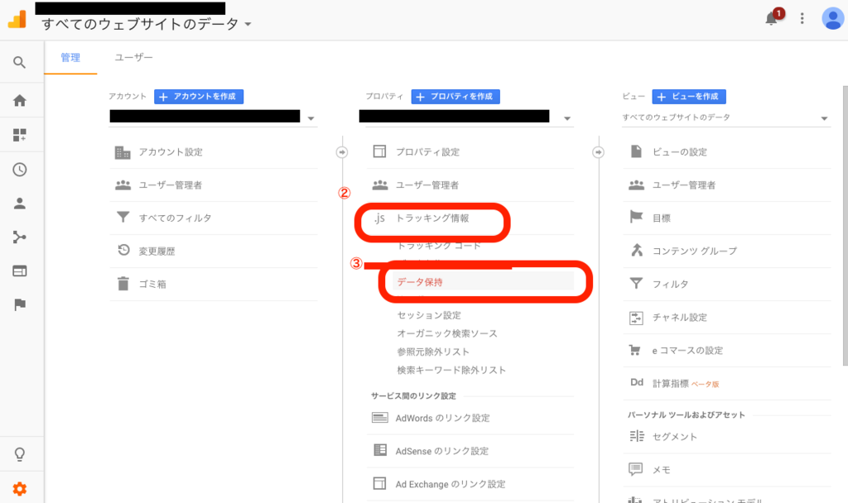Screen dimensions: 848x503
Task: Click the .js icon for トラッキング情報
Action: click(x=379, y=218)
